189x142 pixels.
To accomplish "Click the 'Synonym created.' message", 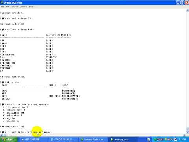I will click(x=11, y=13).
